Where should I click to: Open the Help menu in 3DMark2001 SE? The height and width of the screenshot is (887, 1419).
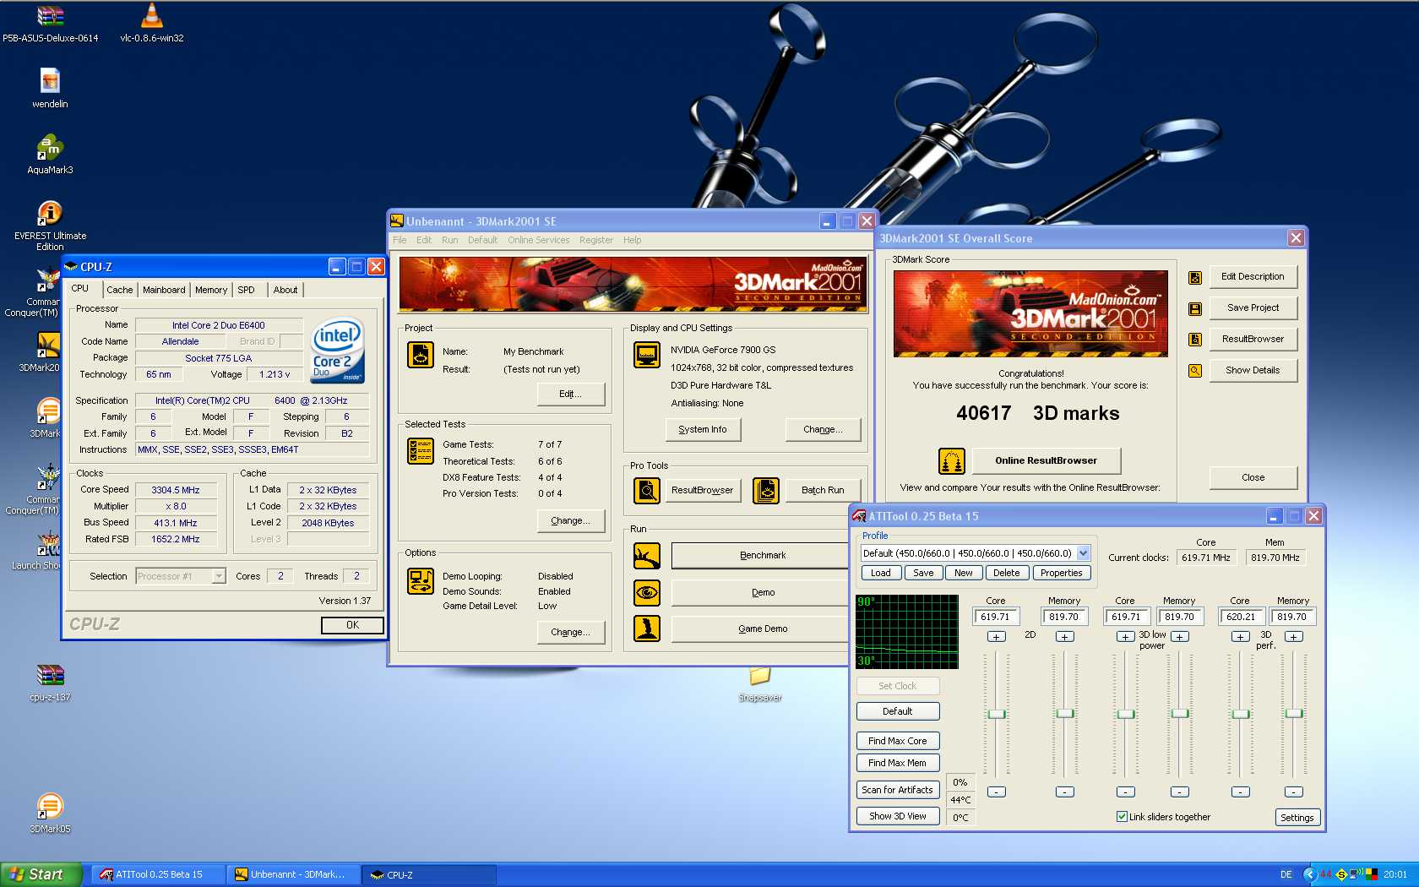point(632,240)
